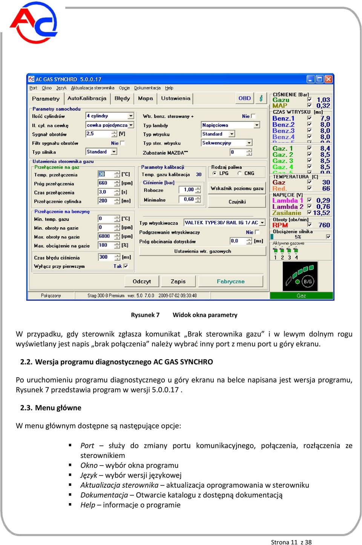The image size is (362, 545).
Task: Toggle the RPM display checkbox
Action: point(310,225)
